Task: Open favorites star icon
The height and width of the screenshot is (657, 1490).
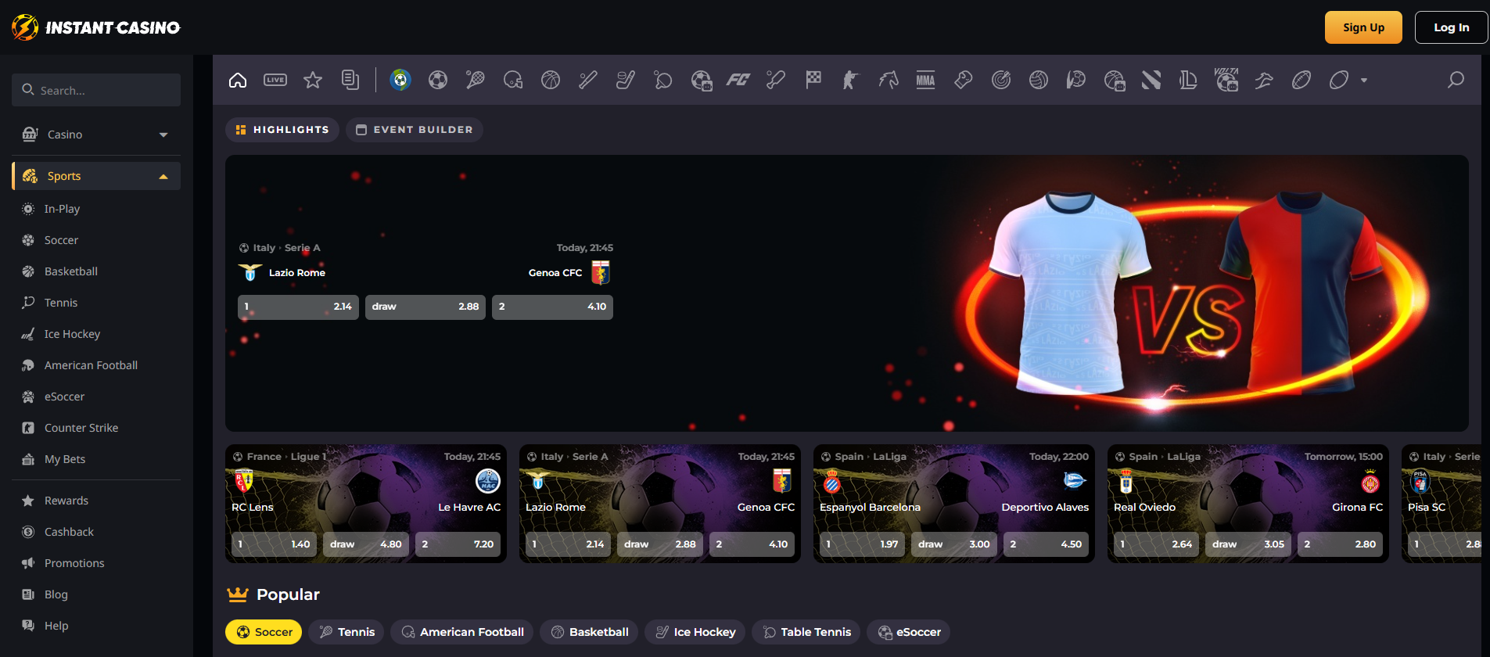Action: pos(313,80)
